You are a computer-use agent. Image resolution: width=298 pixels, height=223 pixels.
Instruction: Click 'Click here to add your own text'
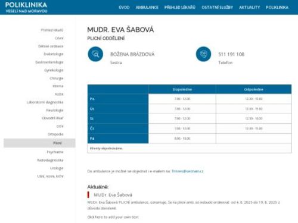[x=113, y=217]
